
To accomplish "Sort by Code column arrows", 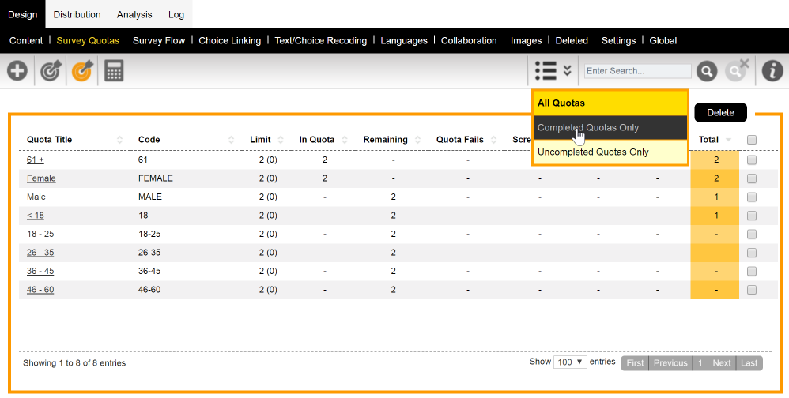I will (231, 140).
